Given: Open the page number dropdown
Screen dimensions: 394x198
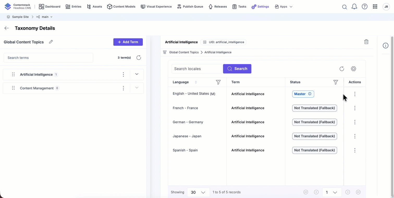Looking at the screenshot, I should tap(331, 192).
